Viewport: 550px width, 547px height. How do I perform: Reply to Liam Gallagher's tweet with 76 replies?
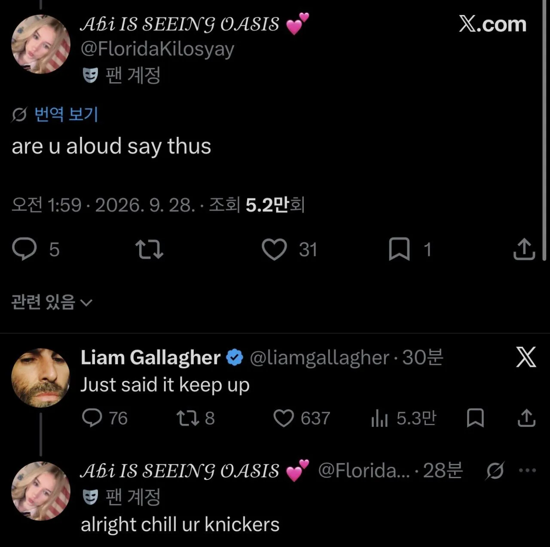coord(92,418)
